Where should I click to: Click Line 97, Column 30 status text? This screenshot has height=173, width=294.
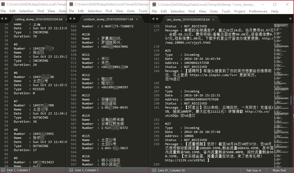(x=171, y=170)
